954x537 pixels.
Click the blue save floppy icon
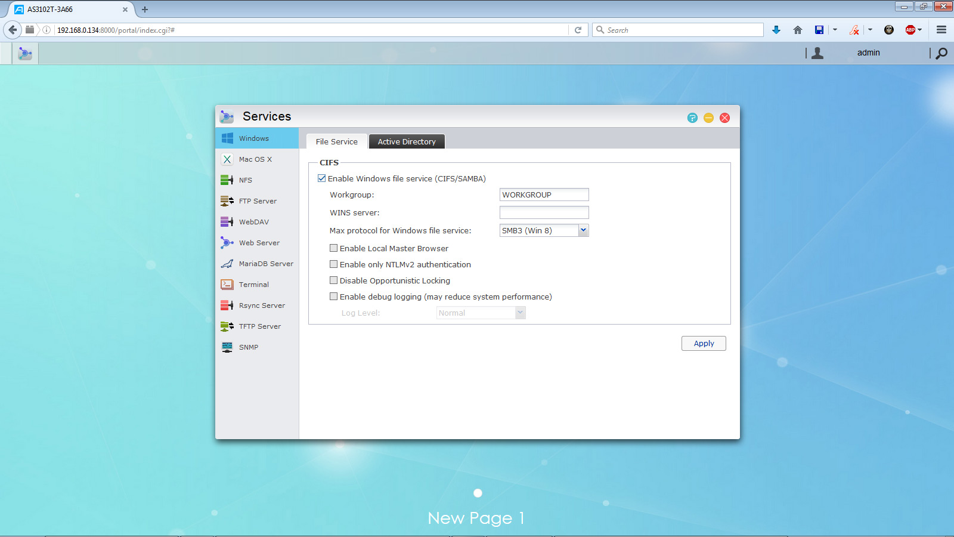(819, 30)
